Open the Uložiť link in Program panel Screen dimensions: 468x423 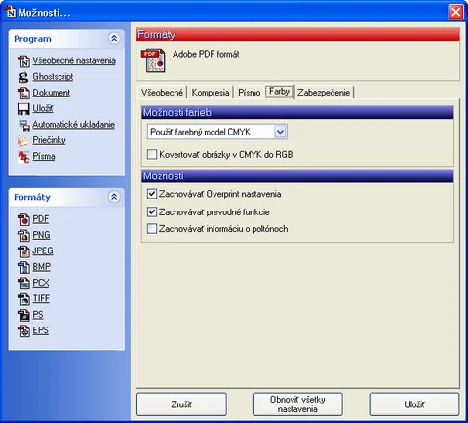pyautogui.click(x=43, y=109)
